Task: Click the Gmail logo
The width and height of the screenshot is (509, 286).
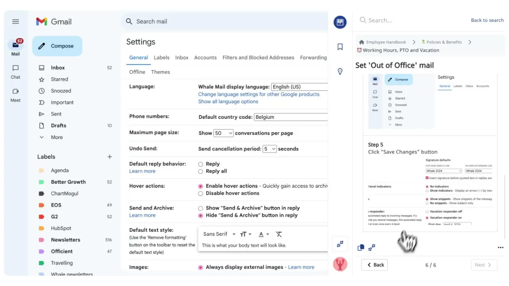Action: click(x=54, y=21)
